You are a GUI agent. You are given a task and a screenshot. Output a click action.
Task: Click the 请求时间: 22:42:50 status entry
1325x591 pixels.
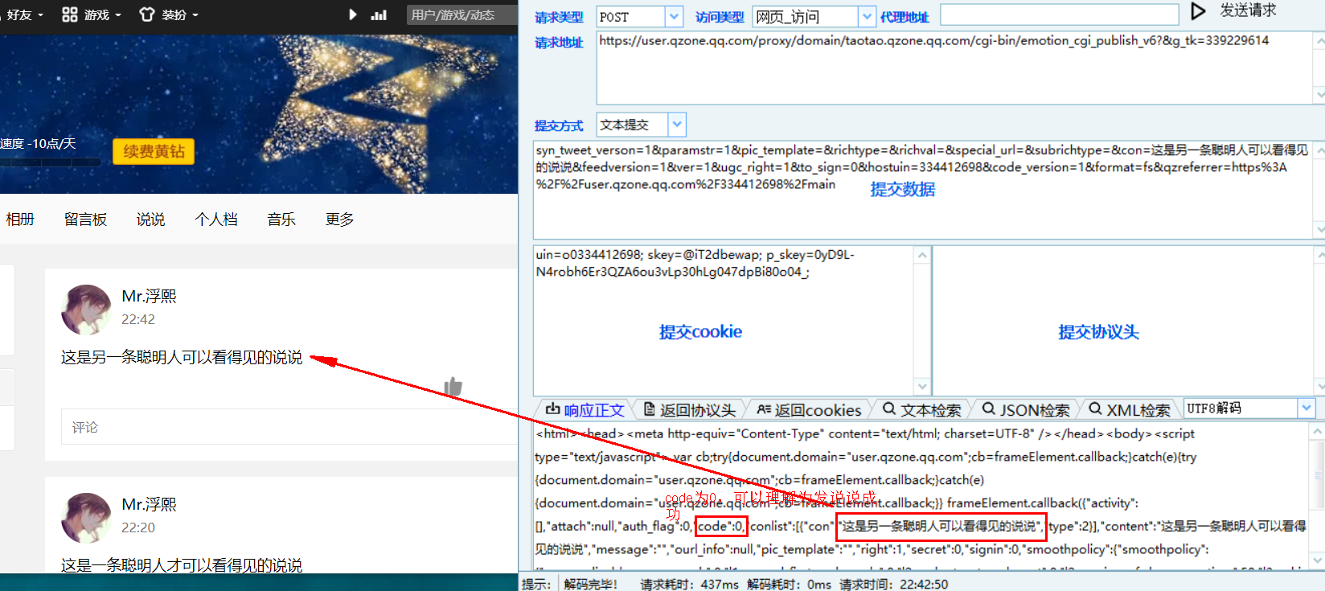point(893,584)
